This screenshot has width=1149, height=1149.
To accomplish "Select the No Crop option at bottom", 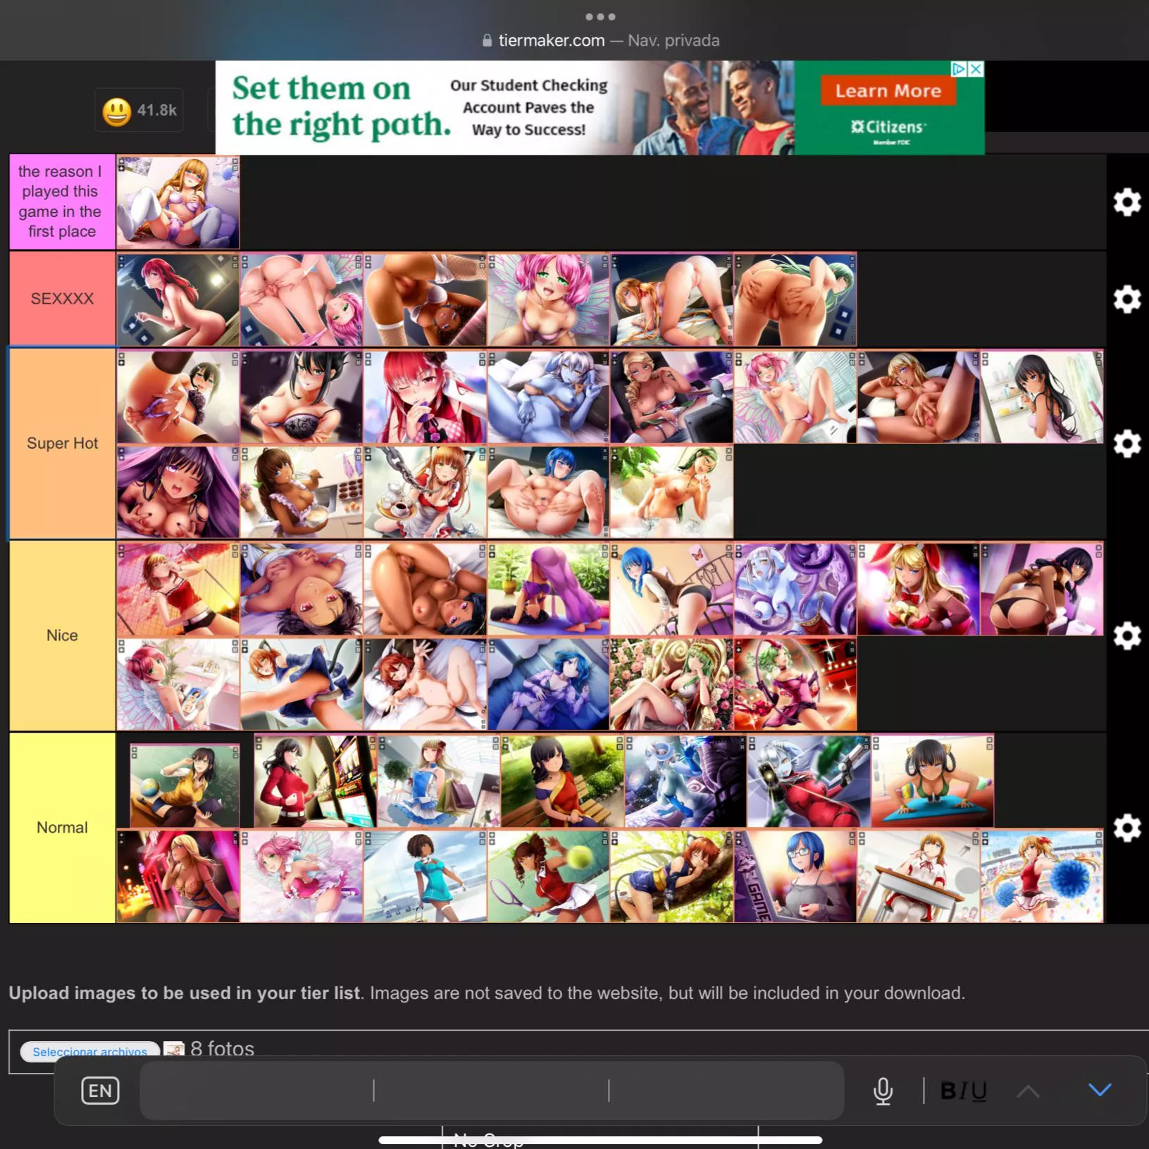I will [489, 1140].
